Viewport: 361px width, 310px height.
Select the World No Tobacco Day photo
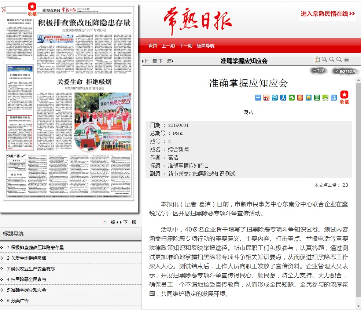pos(103,122)
